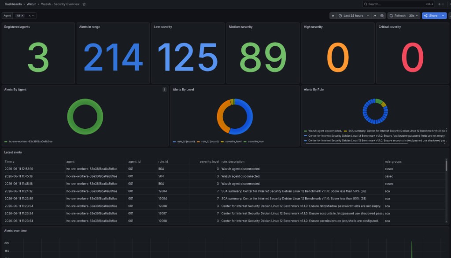
Task: Zoom out the time range
Action: coord(382,16)
